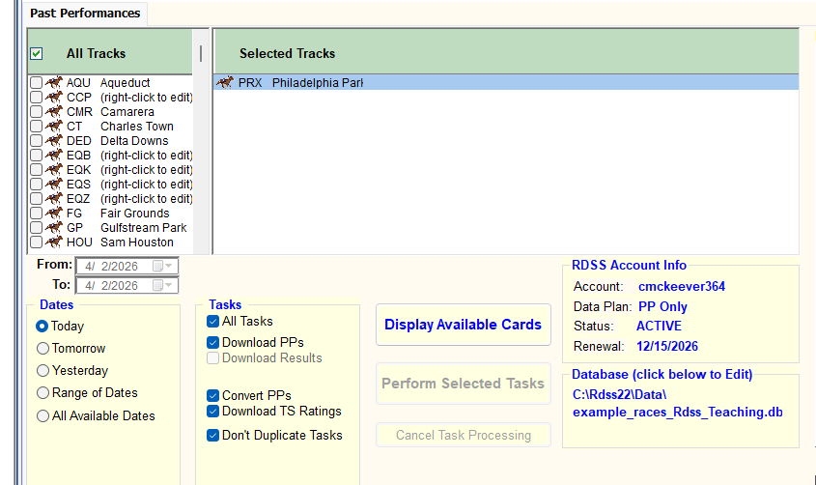Check the EQS track checkbox
This screenshot has height=485, width=816.
coord(36,185)
